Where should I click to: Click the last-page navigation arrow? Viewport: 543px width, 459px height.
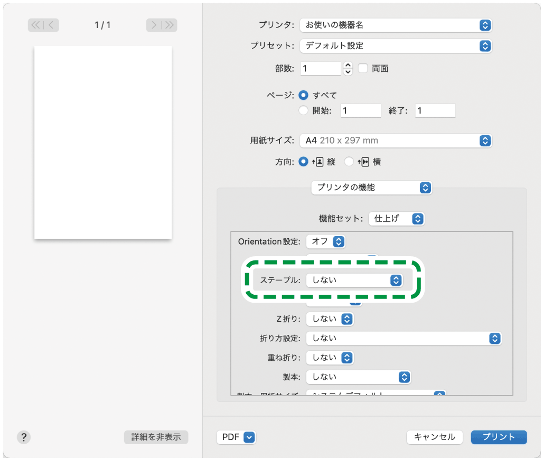tap(168, 25)
